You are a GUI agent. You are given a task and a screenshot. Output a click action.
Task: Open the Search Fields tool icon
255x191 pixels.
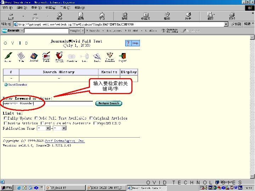(x=46, y=57)
